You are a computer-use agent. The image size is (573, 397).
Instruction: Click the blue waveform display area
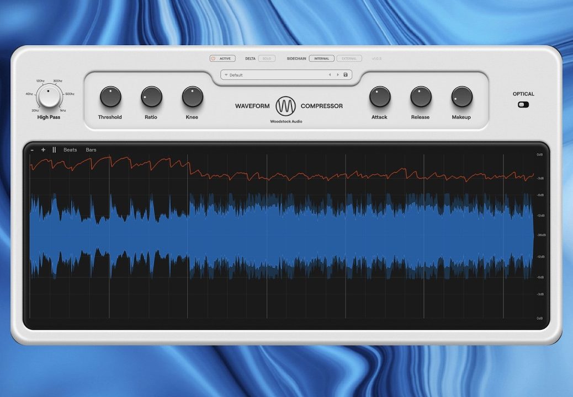[x=282, y=235]
